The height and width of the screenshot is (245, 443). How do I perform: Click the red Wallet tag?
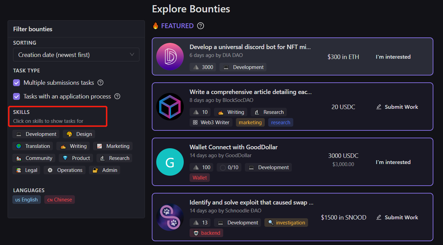coord(200,178)
